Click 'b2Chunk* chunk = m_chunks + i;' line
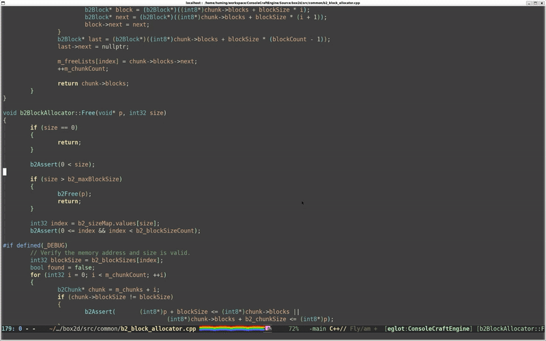546x341 pixels. click(x=109, y=289)
